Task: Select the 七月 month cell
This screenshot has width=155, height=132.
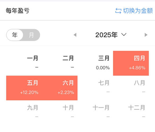Action: click(95, 88)
